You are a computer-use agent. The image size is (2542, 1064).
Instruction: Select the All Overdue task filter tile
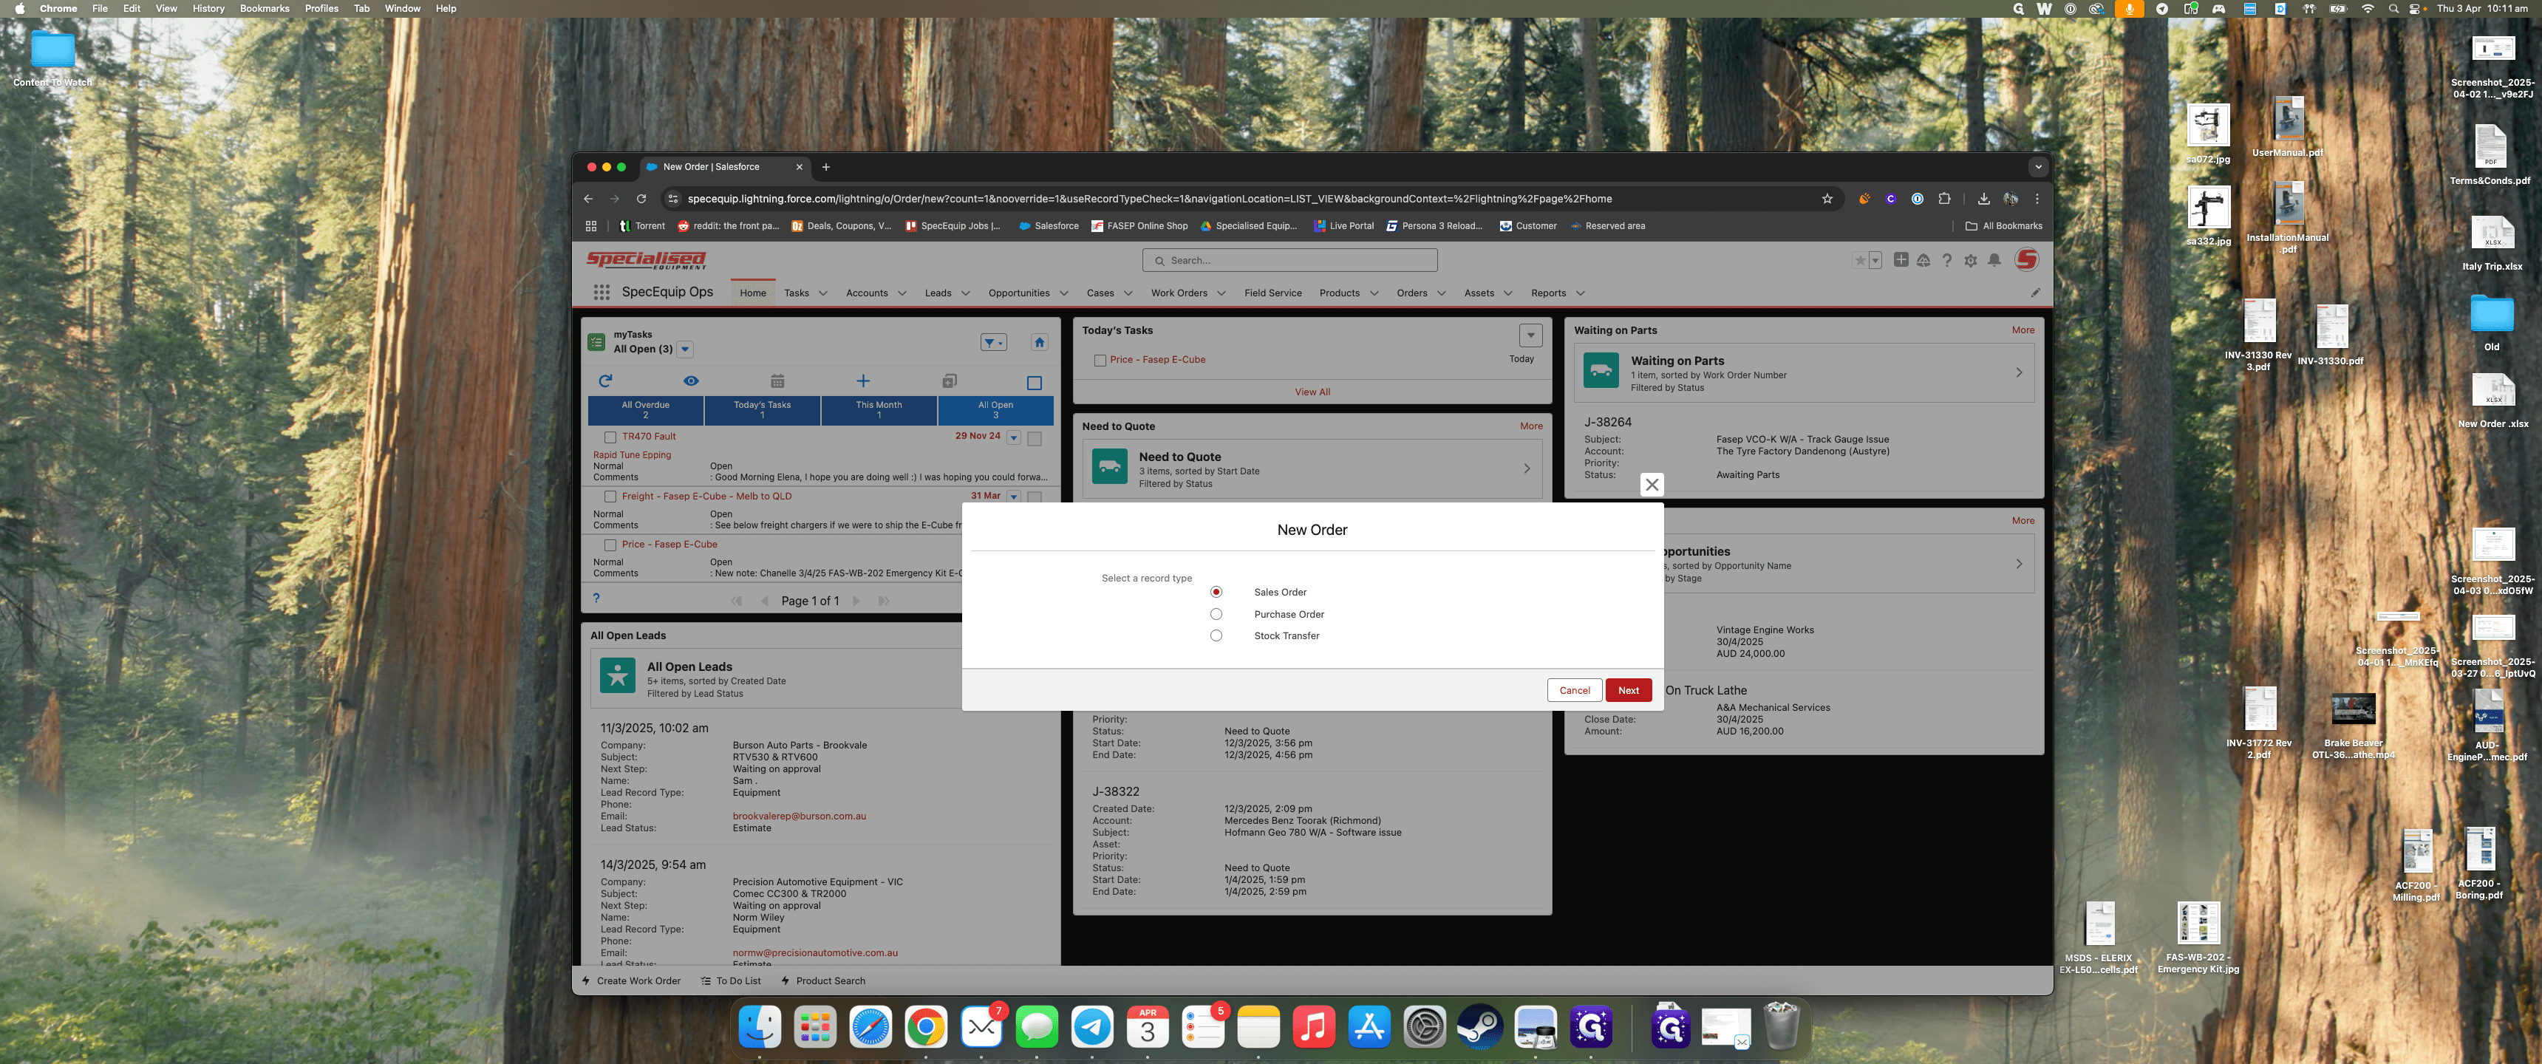click(645, 409)
